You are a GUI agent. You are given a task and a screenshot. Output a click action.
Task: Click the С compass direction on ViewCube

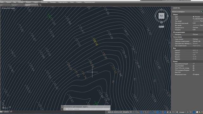coord(161,9)
